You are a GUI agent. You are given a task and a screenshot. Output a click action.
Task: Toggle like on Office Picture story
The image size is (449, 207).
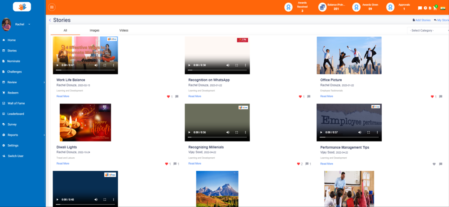click(x=432, y=97)
